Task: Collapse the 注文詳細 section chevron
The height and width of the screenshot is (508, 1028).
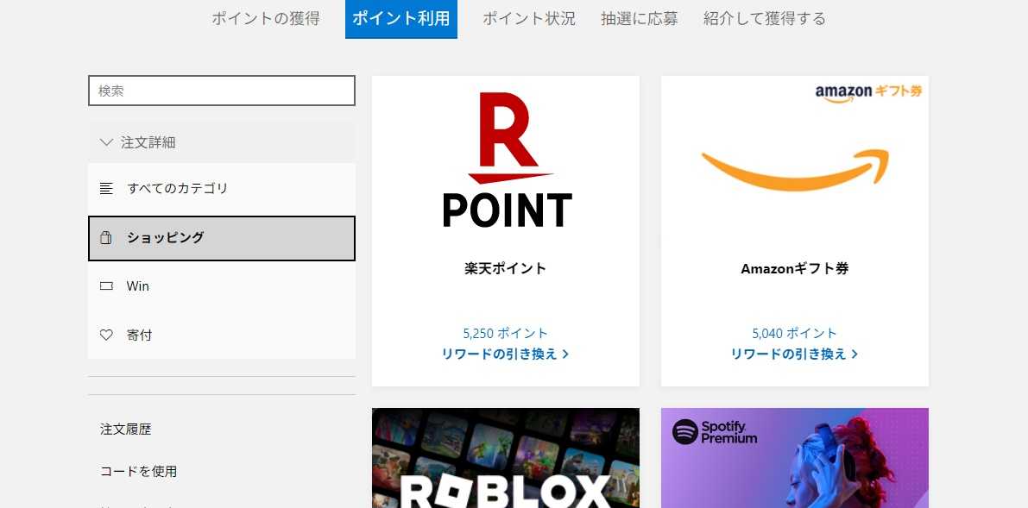Action: [x=106, y=142]
